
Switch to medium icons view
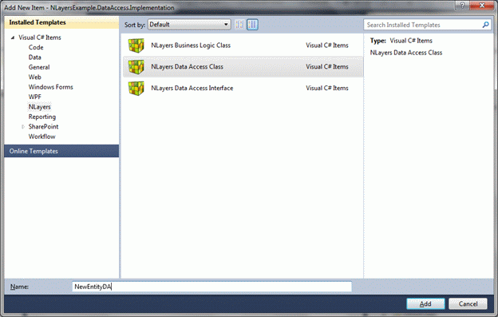tap(252, 25)
